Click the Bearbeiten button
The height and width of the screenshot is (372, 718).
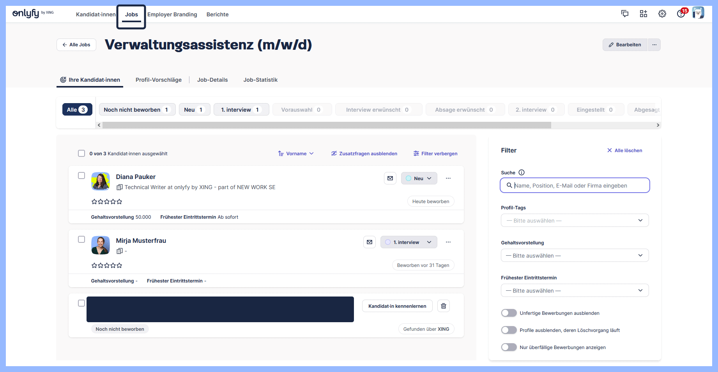click(x=625, y=44)
